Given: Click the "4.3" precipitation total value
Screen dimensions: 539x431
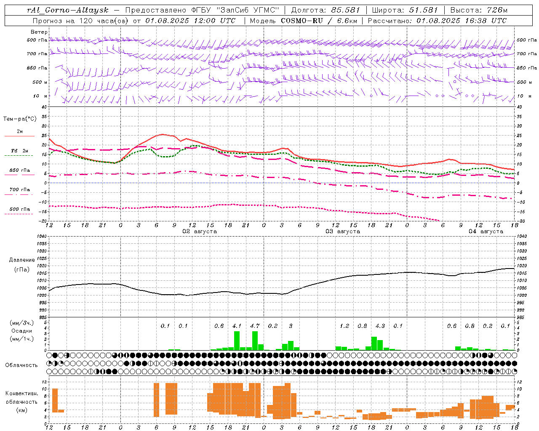Looking at the screenshot, I should [x=380, y=326].
